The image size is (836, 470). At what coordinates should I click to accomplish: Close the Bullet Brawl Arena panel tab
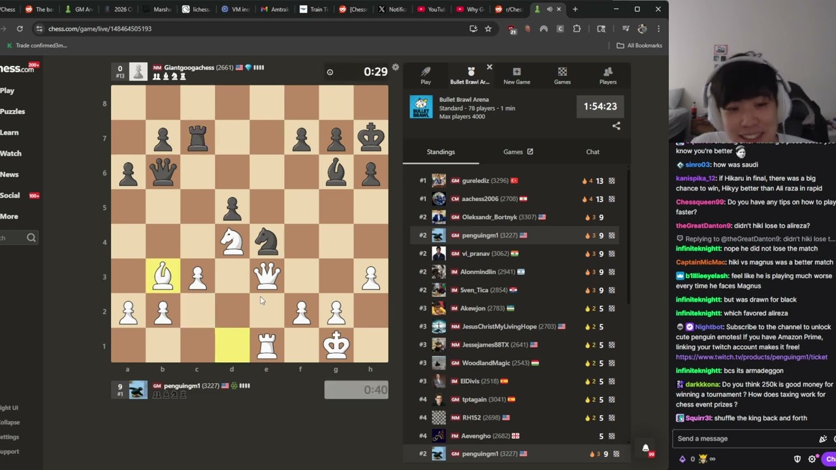pyautogui.click(x=489, y=67)
